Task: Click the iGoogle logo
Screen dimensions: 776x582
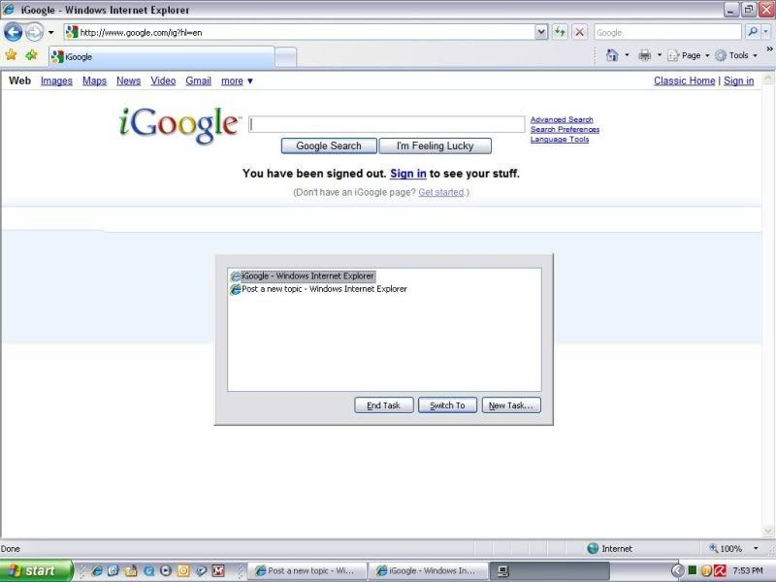Action: [179, 125]
